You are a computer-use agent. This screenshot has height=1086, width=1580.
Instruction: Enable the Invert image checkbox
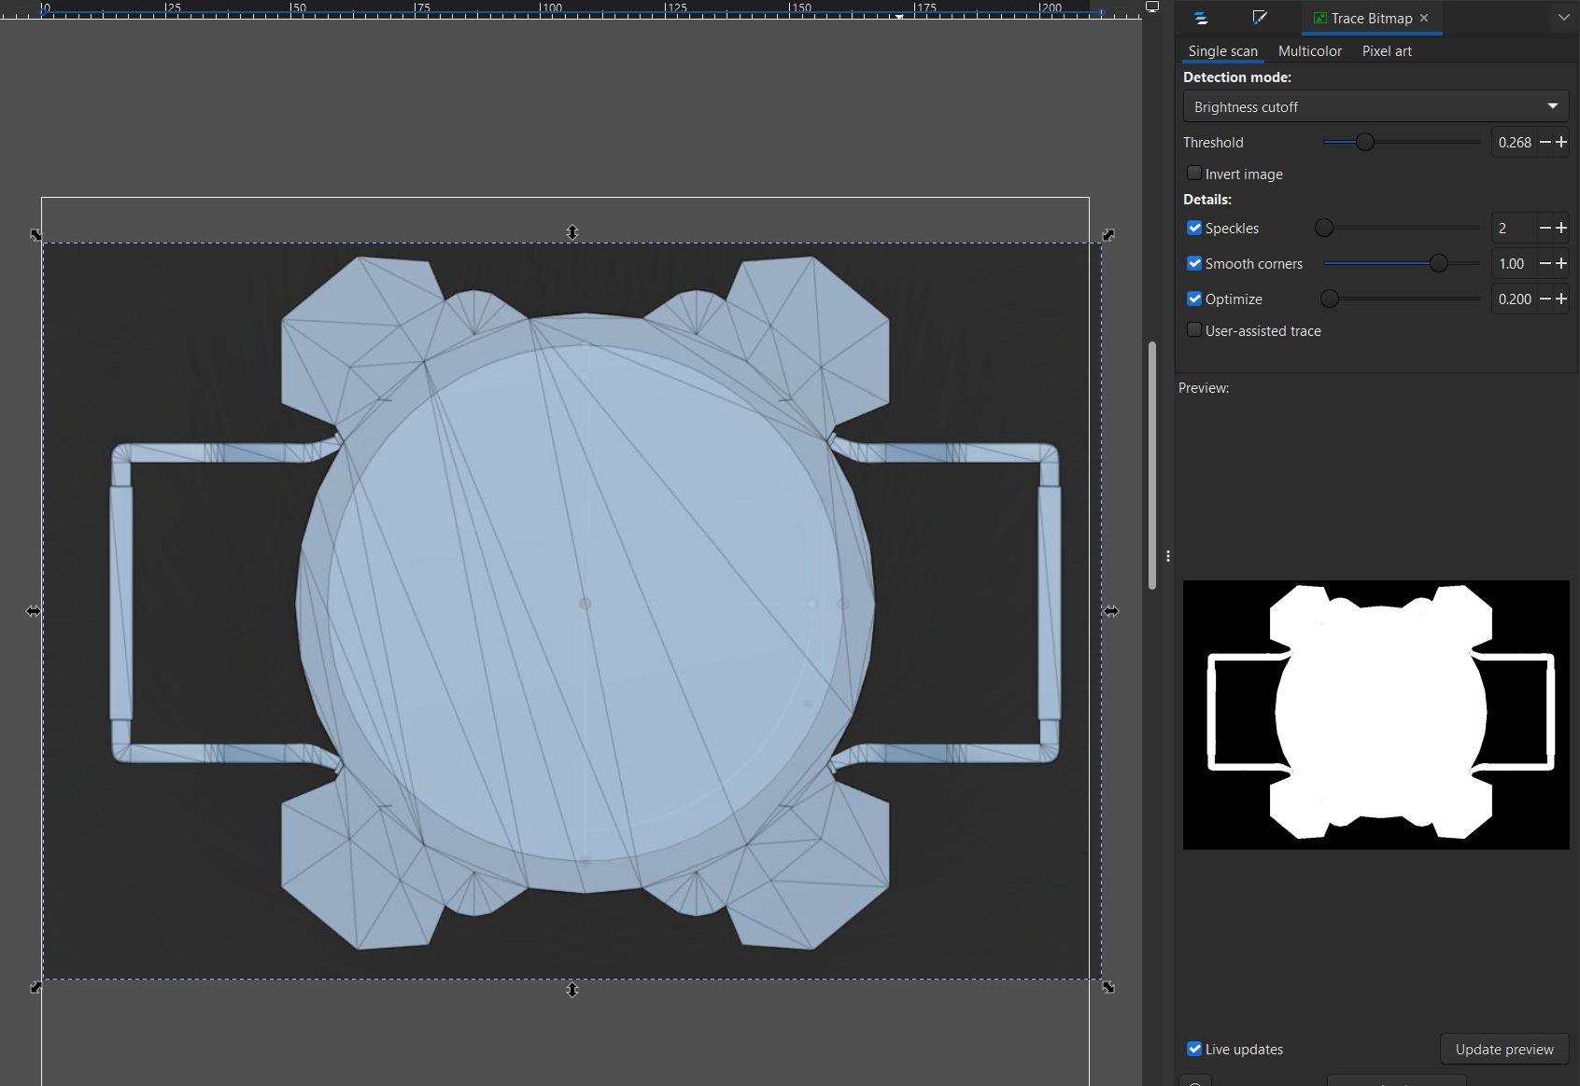click(x=1194, y=174)
